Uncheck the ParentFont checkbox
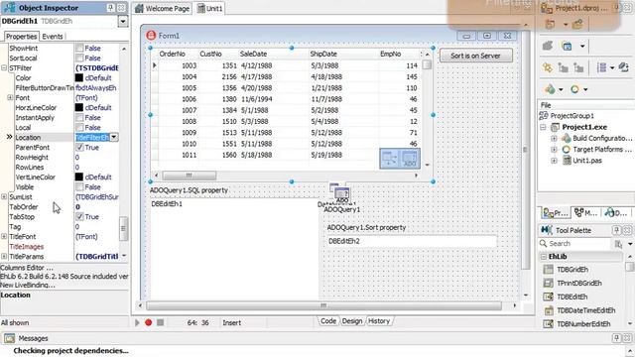 pos(79,148)
